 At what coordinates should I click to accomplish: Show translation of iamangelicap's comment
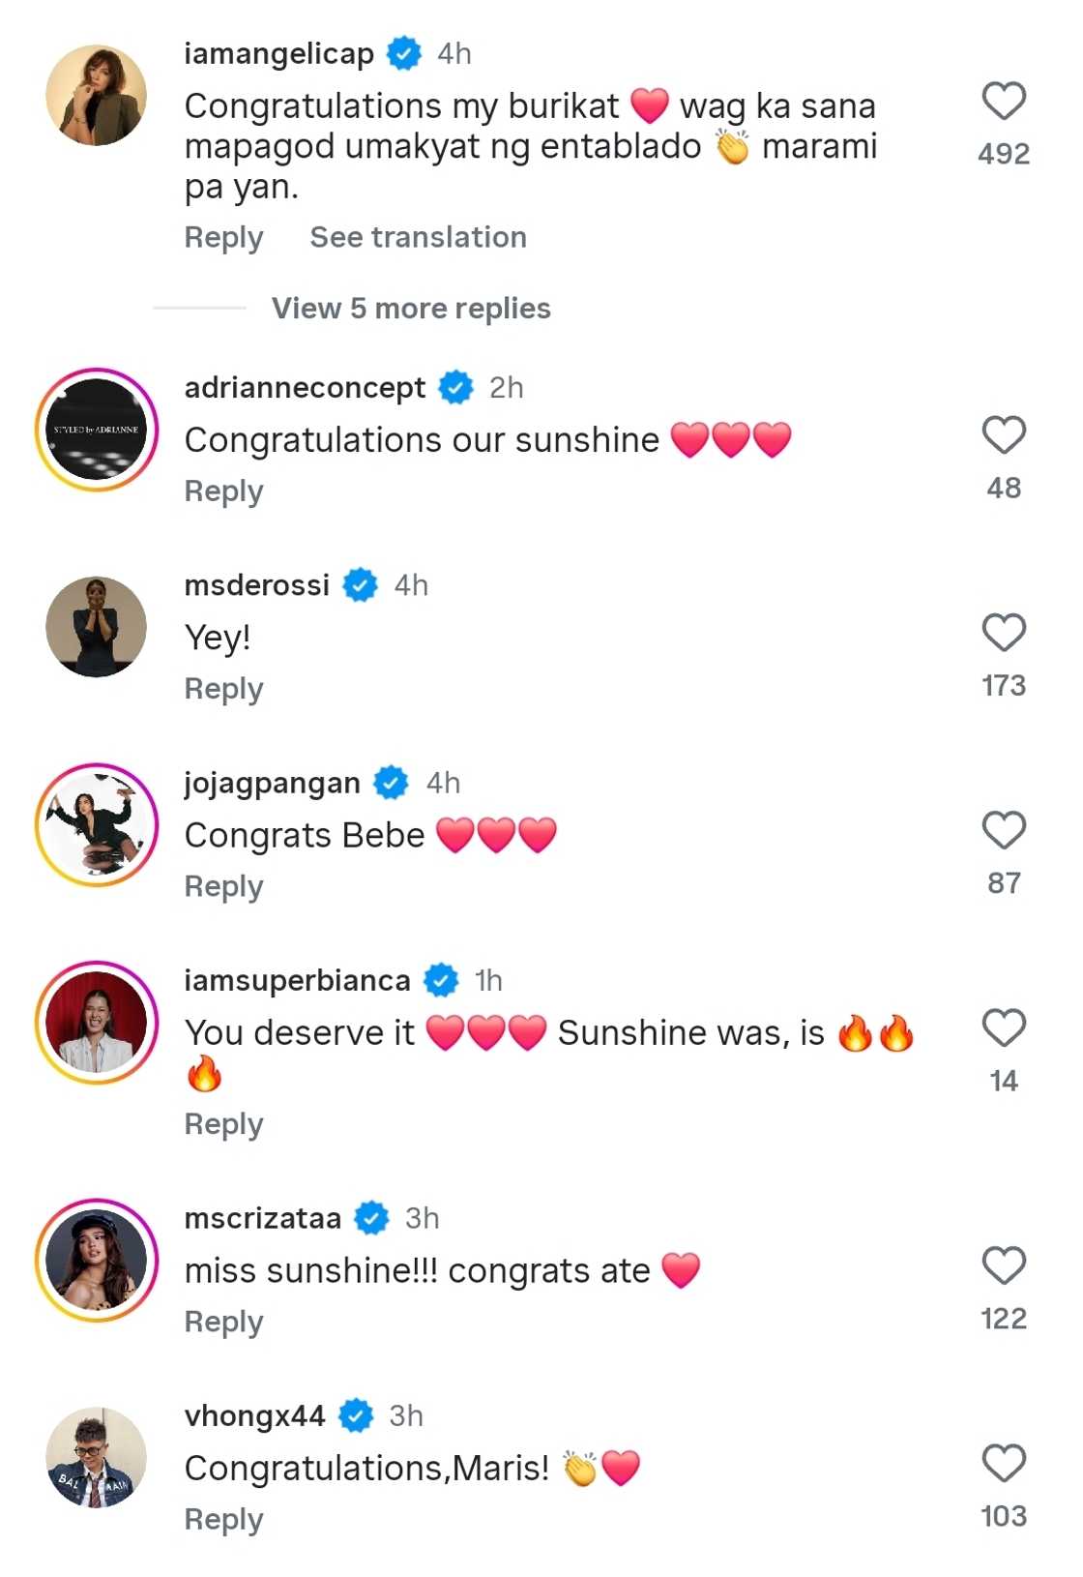pyautogui.click(x=418, y=237)
